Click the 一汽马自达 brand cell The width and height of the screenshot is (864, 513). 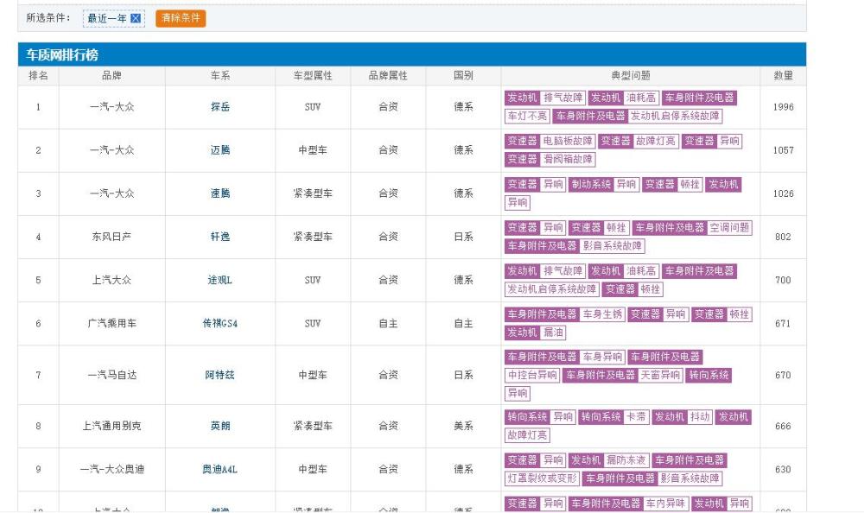111,375
